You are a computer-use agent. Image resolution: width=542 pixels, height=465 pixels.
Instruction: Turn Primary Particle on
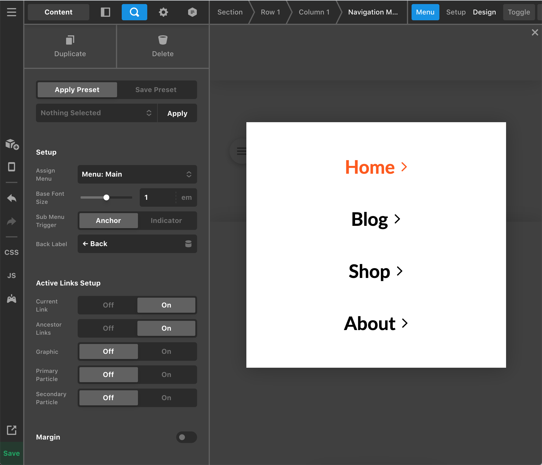166,375
